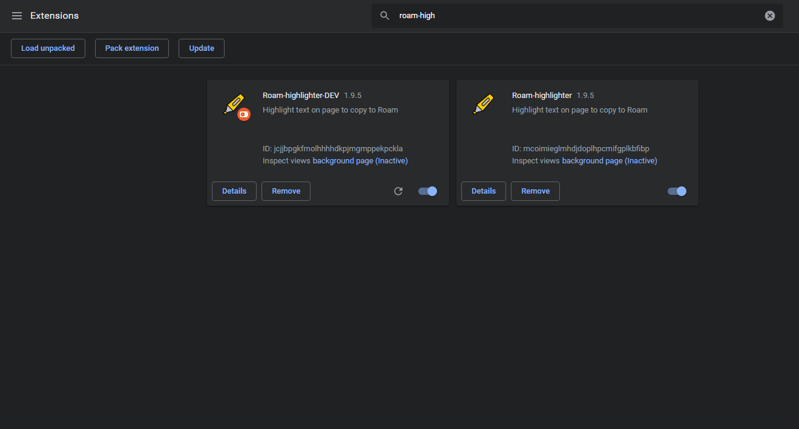Screen dimensions: 799x429
Task: View Details of the Roam-highlighter extension
Action: [x=484, y=191]
